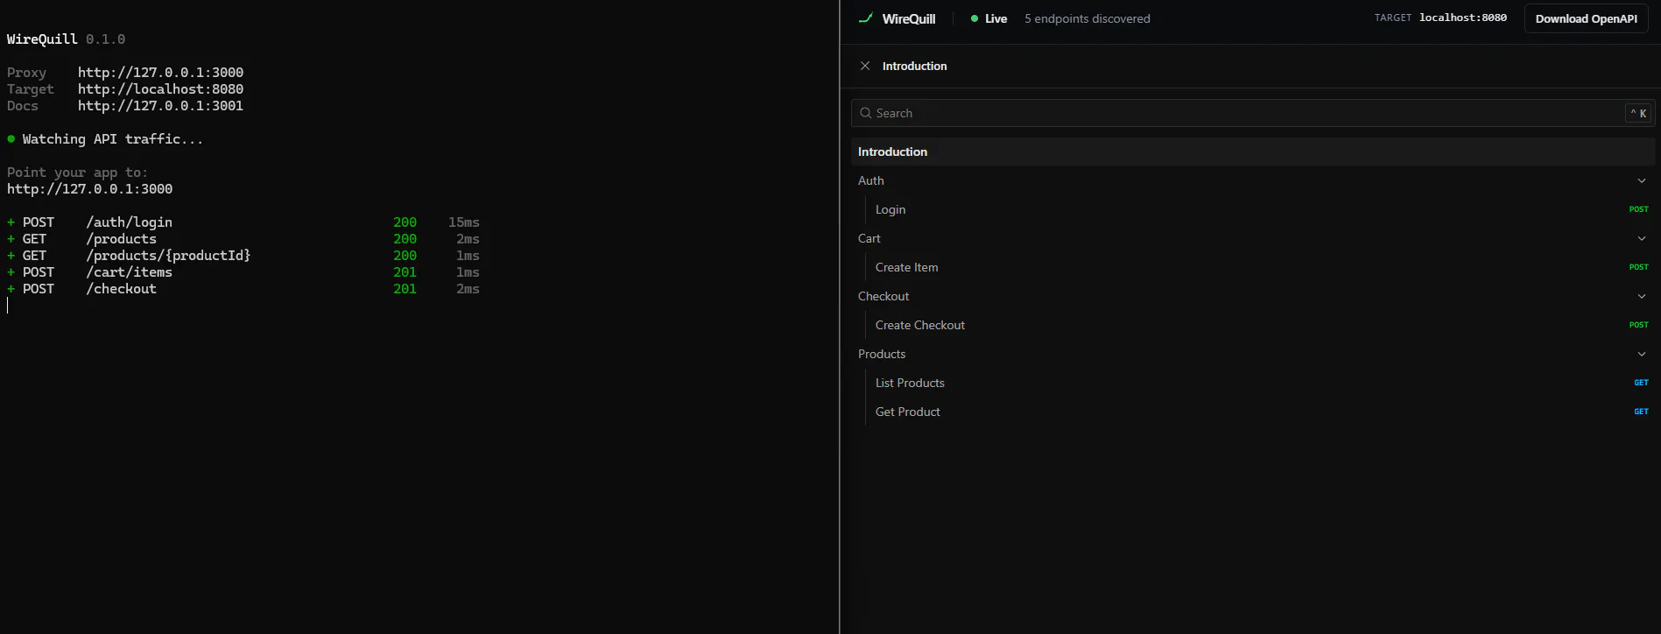The width and height of the screenshot is (1661, 634).
Task: Click the /products path in terminal log
Action: (x=121, y=239)
